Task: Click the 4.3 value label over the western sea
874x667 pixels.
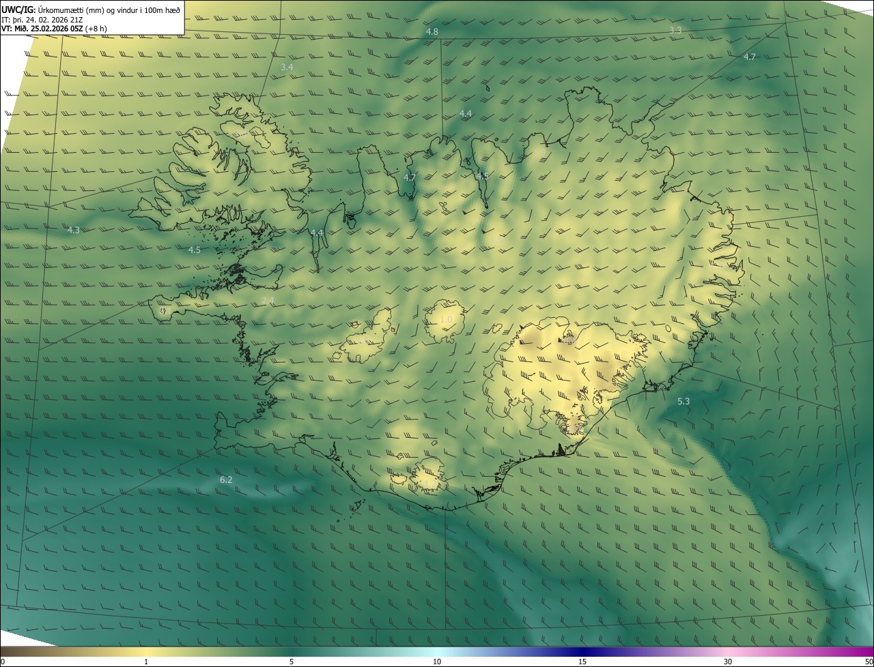Action: [x=74, y=231]
